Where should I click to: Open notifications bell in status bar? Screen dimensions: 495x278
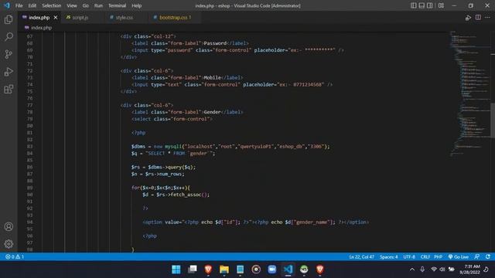[x=488, y=257]
